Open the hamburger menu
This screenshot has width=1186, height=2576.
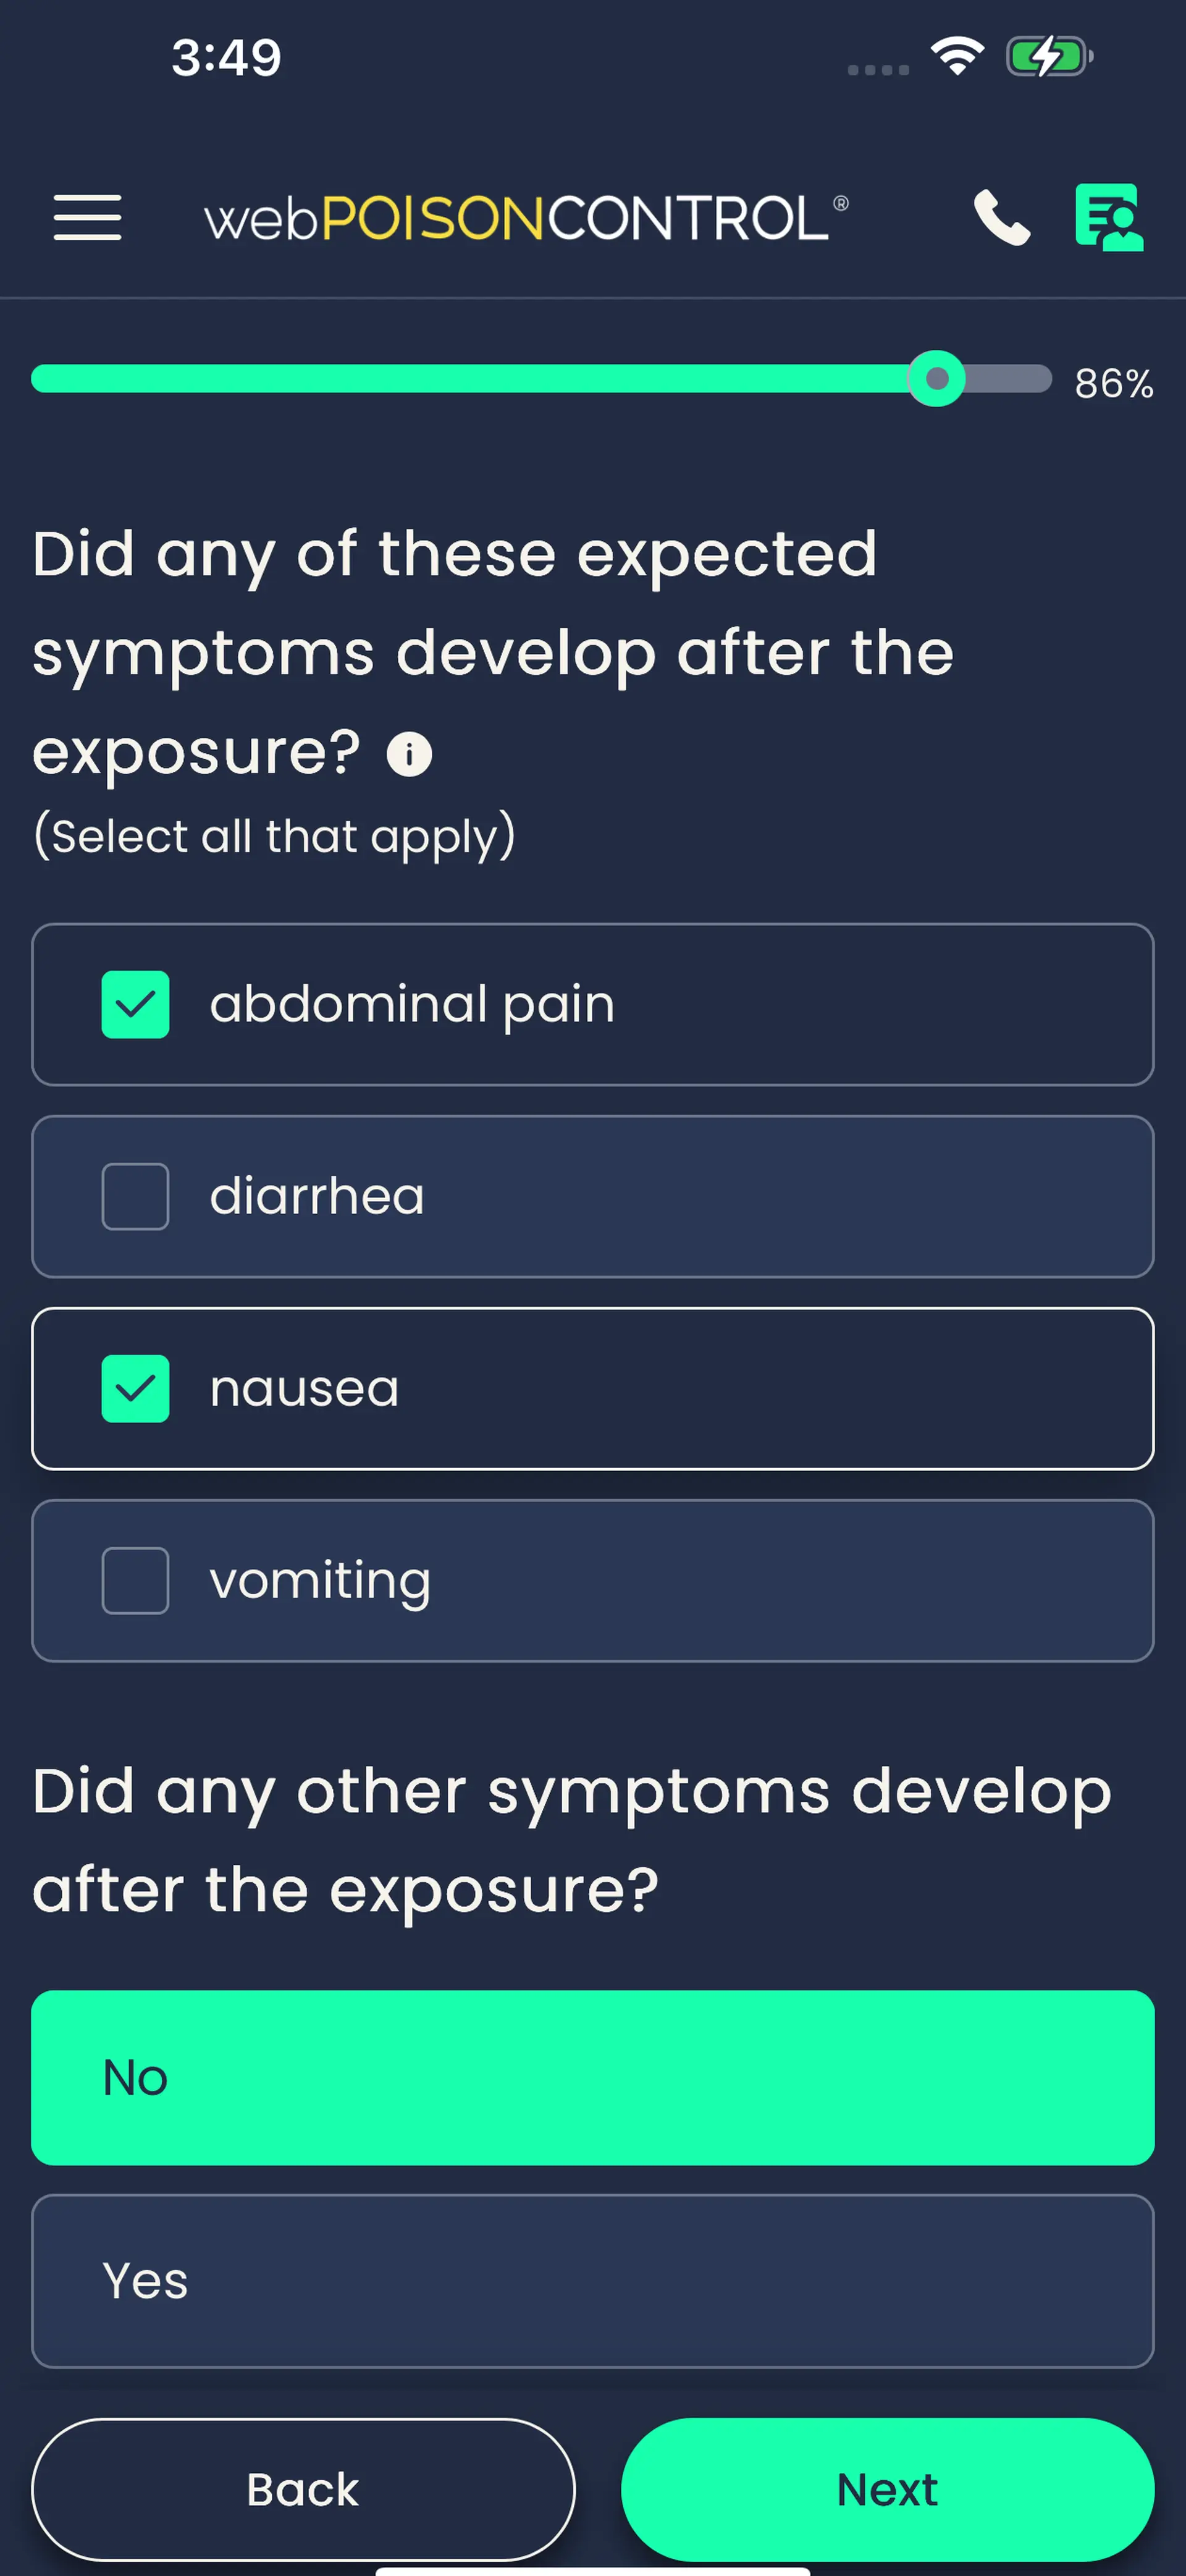[88, 218]
